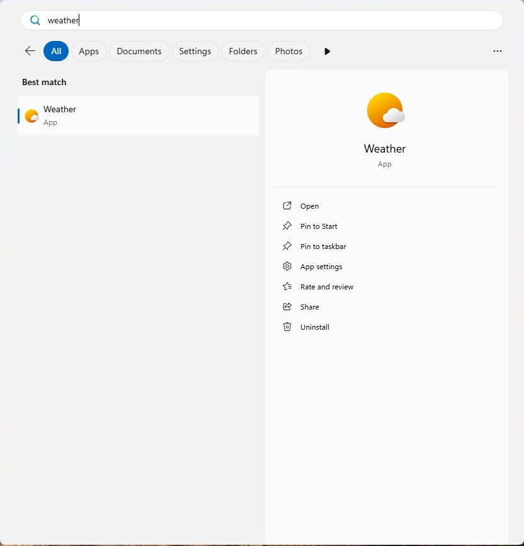Switch to the Apps filter
The width and height of the screenshot is (524, 546).
[89, 51]
